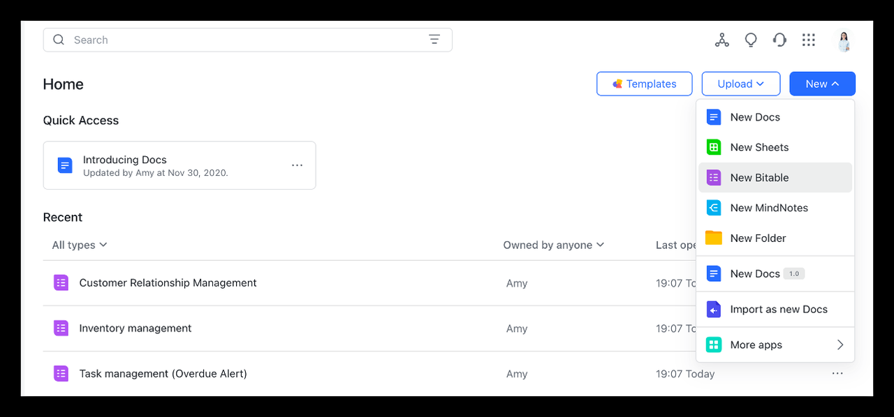Open the headset support icon
Screen dimensions: 894x417
pos(779,40)
